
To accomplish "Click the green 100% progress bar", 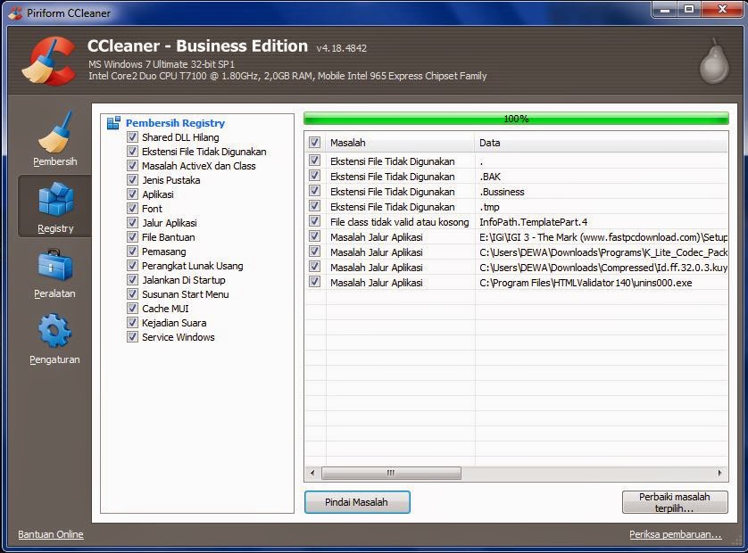I will (516, 116).
